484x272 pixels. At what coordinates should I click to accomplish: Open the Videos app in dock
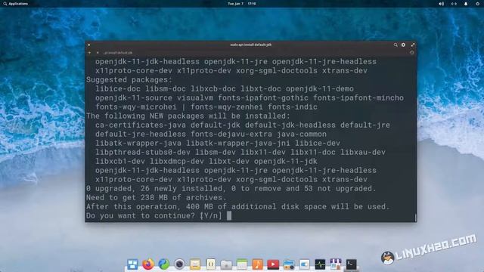[x=273, y=264]
